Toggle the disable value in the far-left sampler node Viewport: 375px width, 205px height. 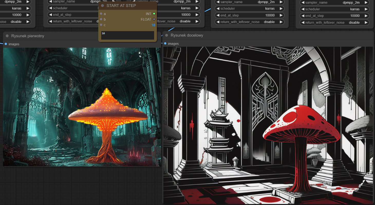tap(15, 22)
